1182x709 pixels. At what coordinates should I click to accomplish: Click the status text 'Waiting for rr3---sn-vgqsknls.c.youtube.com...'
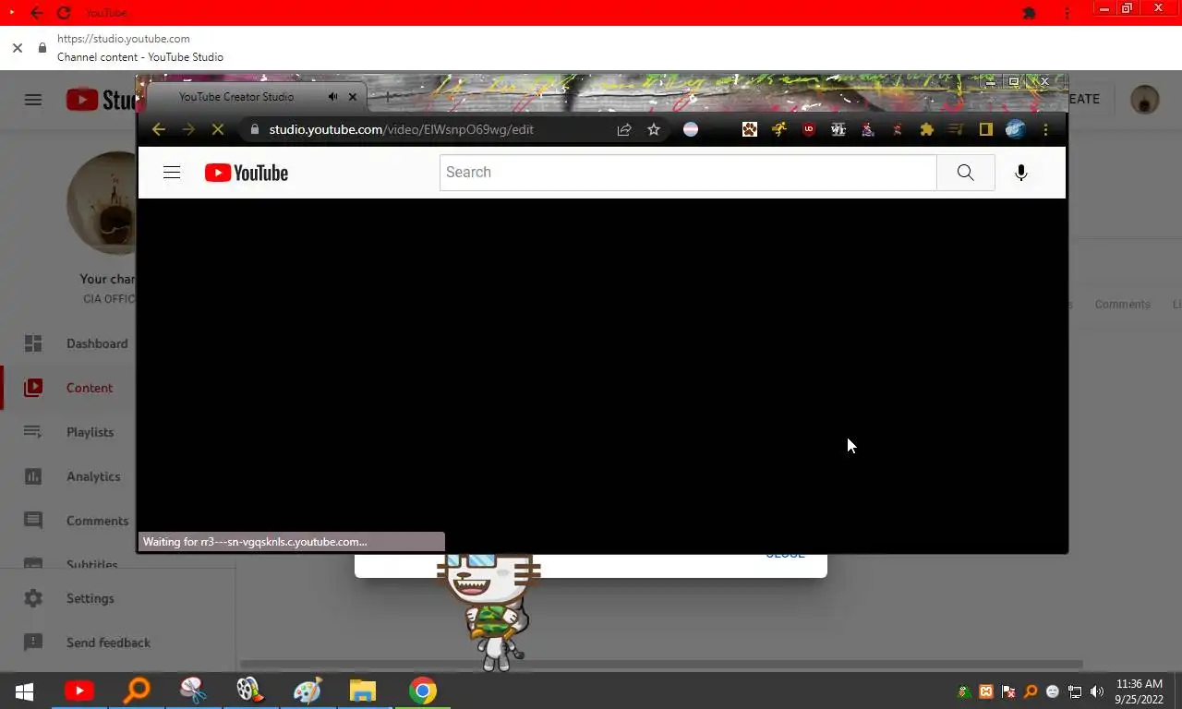point(255,542)
